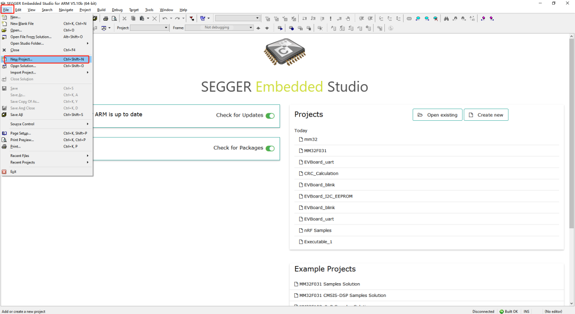The image size is (575, 314).
Task: Click the first magenta diamond icon
Action: point(483,18)
